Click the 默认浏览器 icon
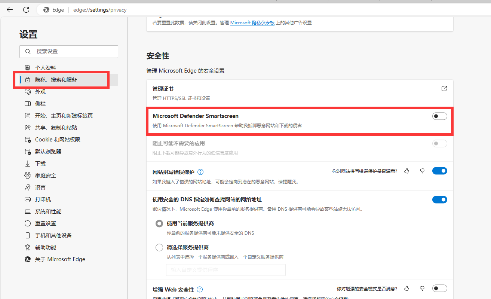491x299 pixels. pos(27,152)
